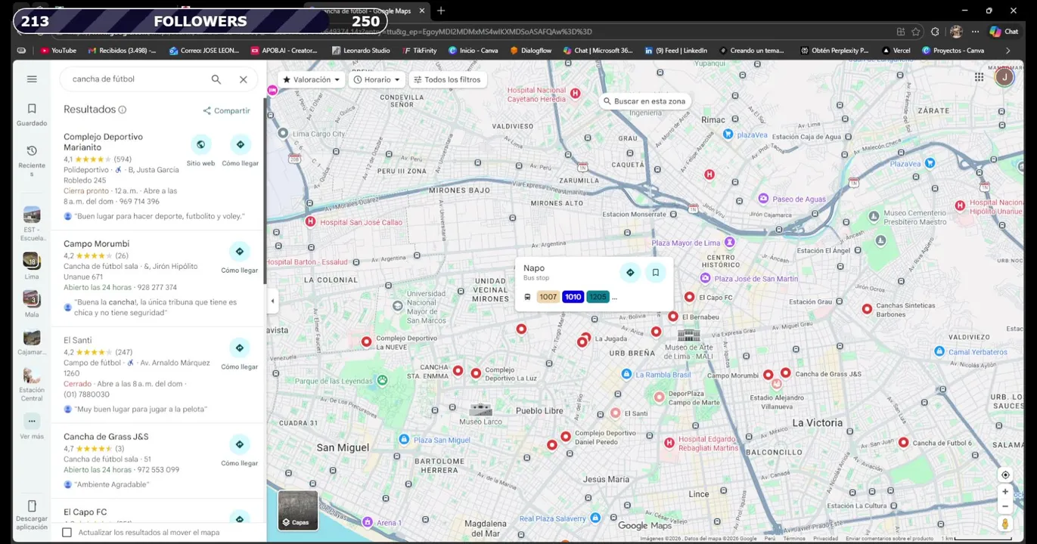
Task: Open the YouTube bookmark
Action: (58, 51)
